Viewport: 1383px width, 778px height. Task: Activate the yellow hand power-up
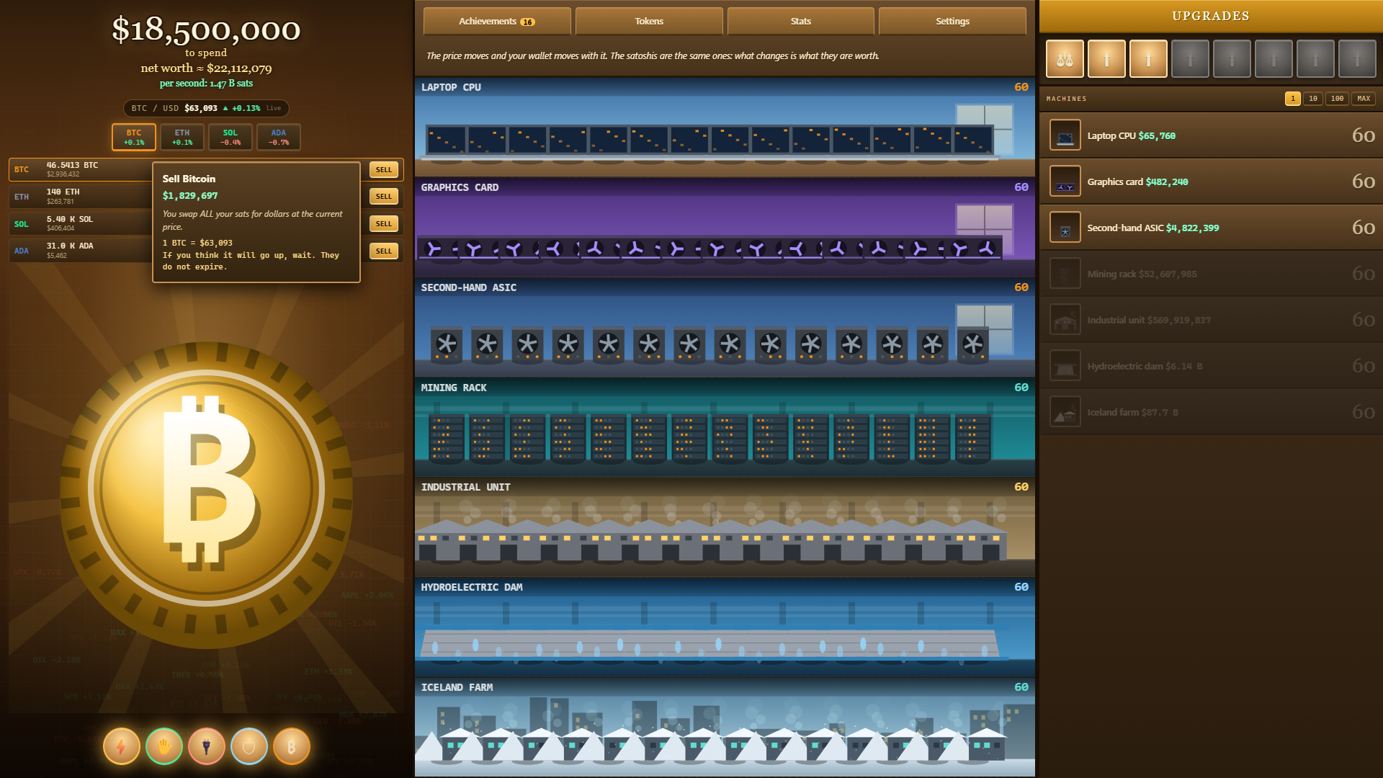[164, 746]
